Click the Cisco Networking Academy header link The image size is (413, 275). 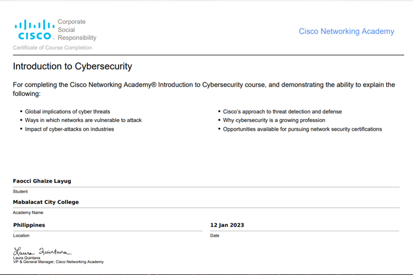pyautogui.click(x=346, y=31)
